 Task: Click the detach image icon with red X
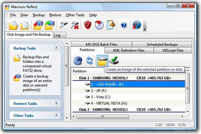tap(75, 25)
